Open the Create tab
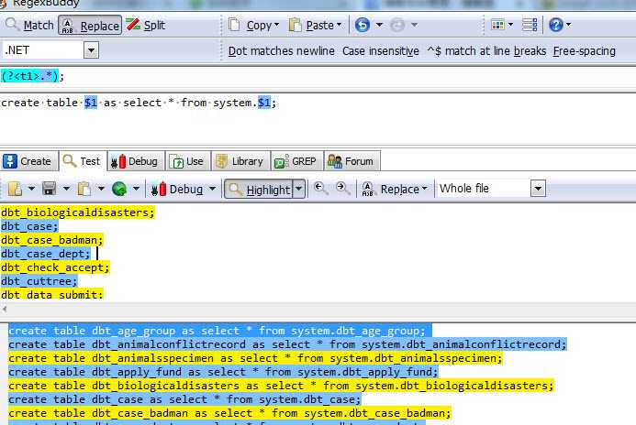The width and height of the screenshot is (636, 425). [28, 161]
